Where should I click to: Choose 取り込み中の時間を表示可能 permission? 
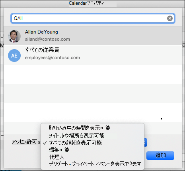(80, 128)
